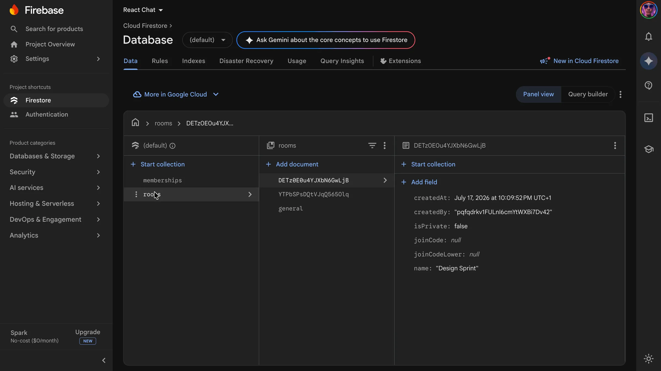Expand the Security category
The image size is (661, 371).
55,172
